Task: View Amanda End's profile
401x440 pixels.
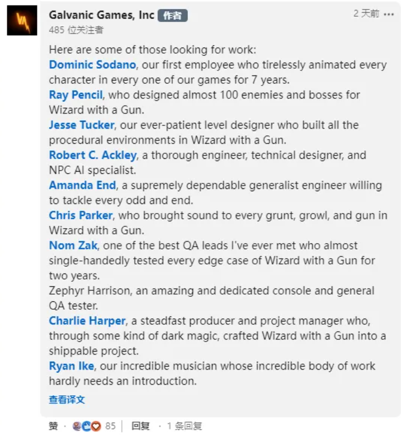Action: click(83, 185)
